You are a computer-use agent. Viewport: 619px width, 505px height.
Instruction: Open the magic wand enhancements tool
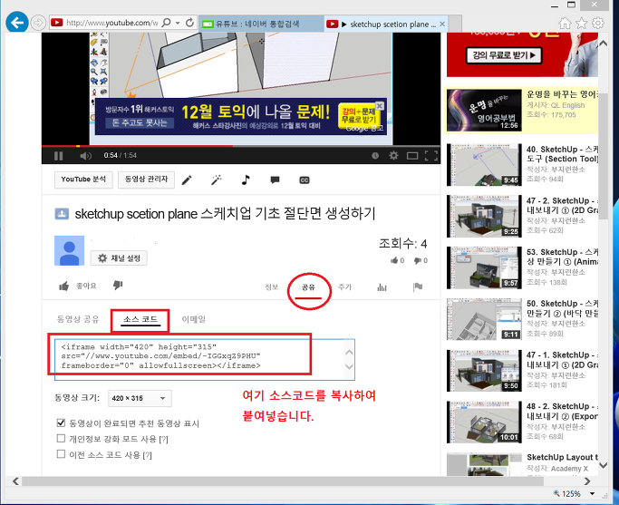click(x=217, y=180)
